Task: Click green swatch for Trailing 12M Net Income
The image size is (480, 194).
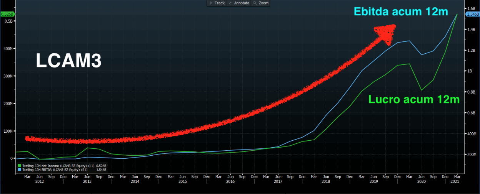Action: 20,165
